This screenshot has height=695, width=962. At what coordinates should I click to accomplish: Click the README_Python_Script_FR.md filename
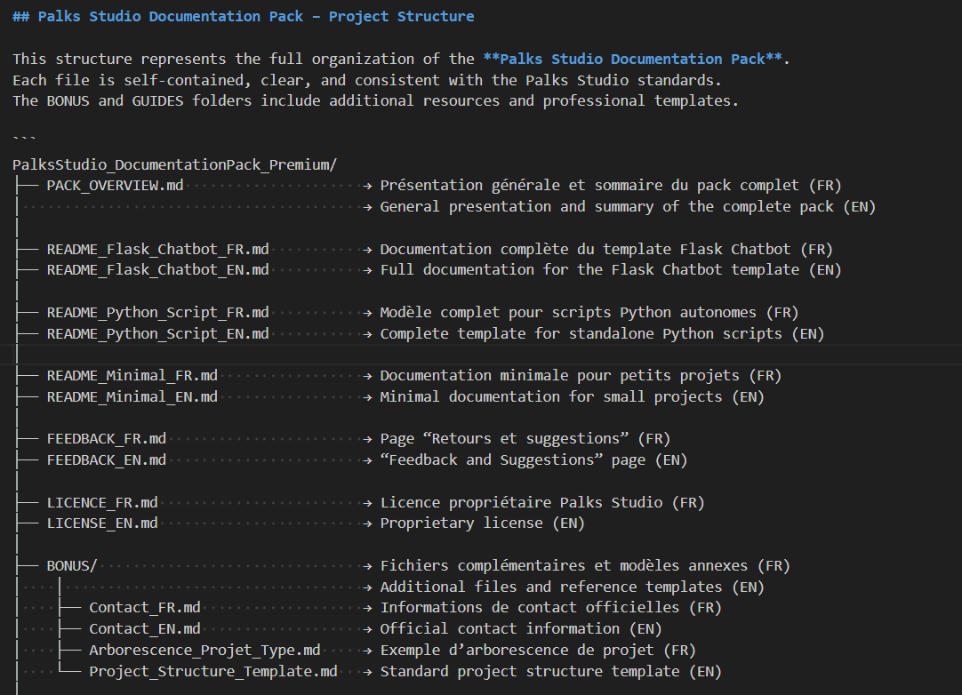157,313
